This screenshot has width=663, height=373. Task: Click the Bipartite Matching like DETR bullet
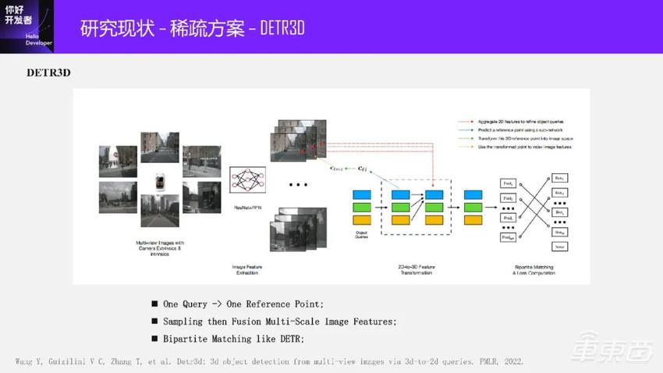pyautogui.click(x=233, y=339)
